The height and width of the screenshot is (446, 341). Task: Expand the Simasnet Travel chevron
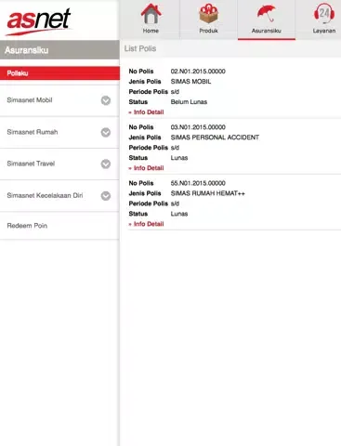tap(106, 164)
